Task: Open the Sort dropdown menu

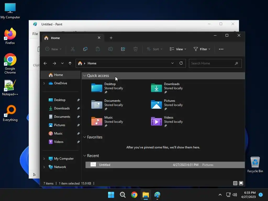Action: 154,49
